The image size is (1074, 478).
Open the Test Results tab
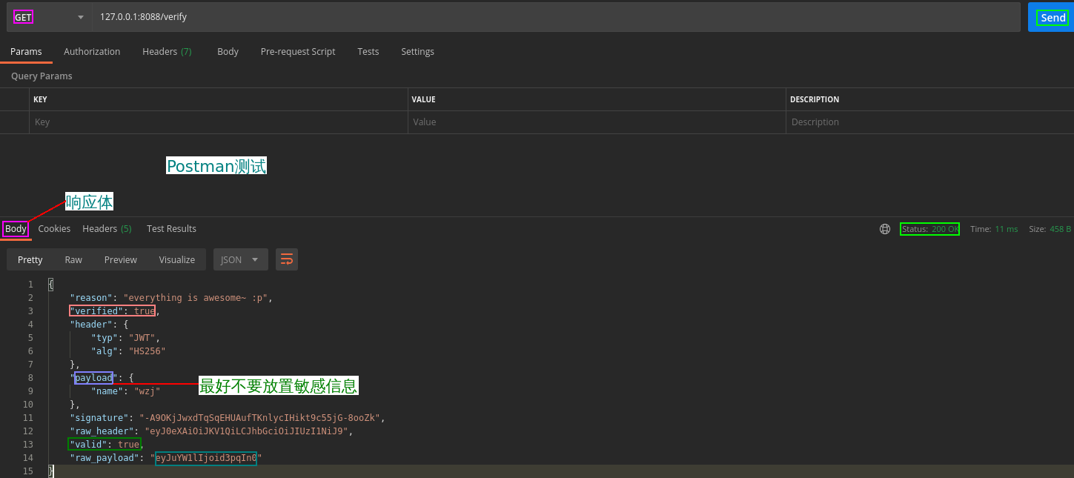click(x=171, y=229)
